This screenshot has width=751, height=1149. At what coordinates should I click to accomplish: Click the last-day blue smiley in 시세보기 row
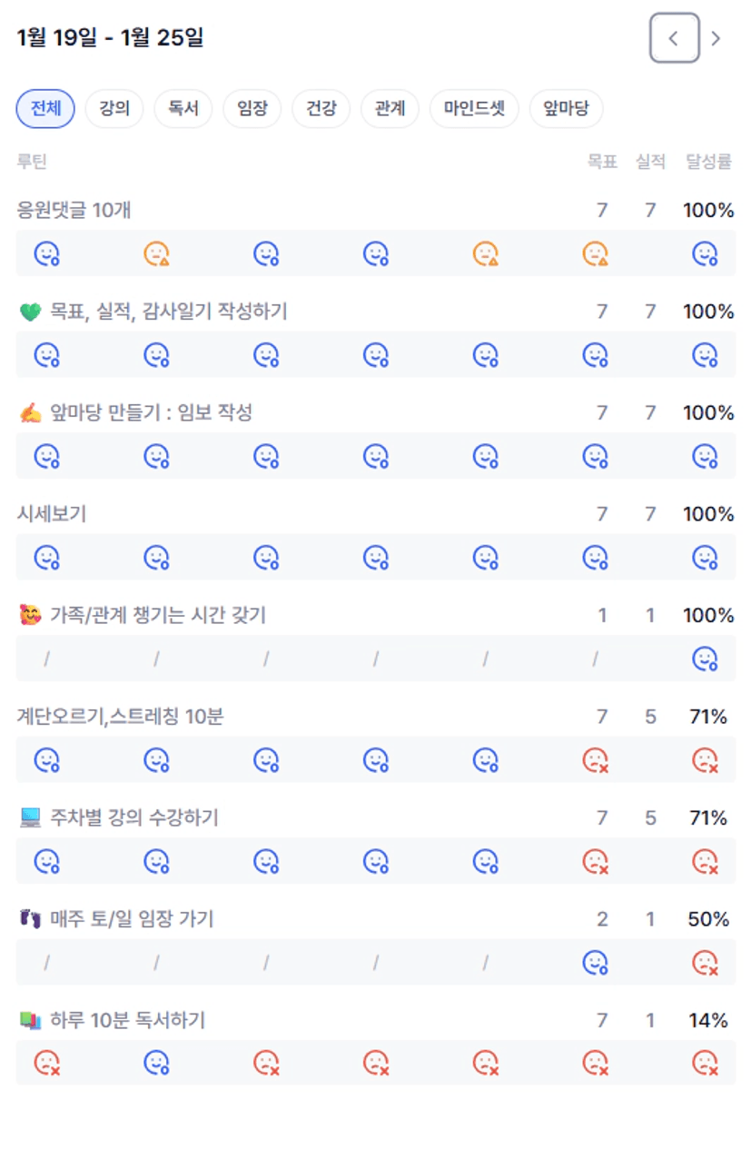pos(706,557)
